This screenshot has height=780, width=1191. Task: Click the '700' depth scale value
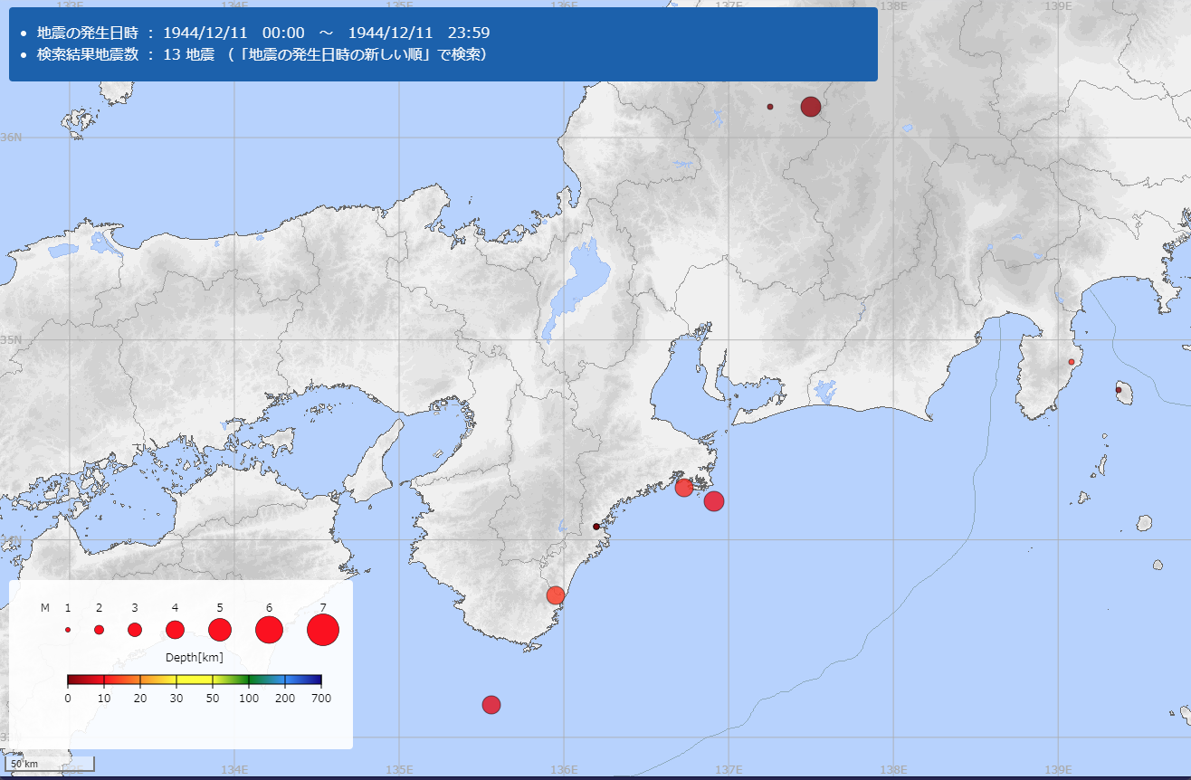click(321, 699)
